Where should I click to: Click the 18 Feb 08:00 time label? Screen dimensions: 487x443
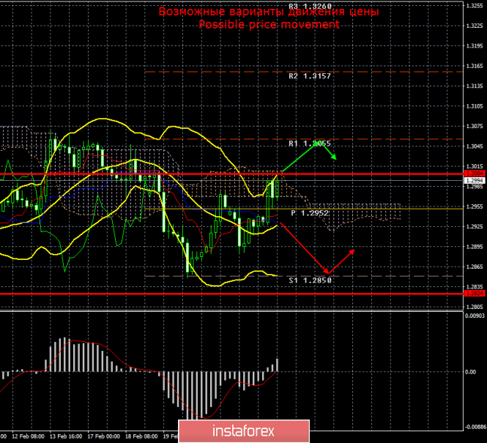(141, 436)
